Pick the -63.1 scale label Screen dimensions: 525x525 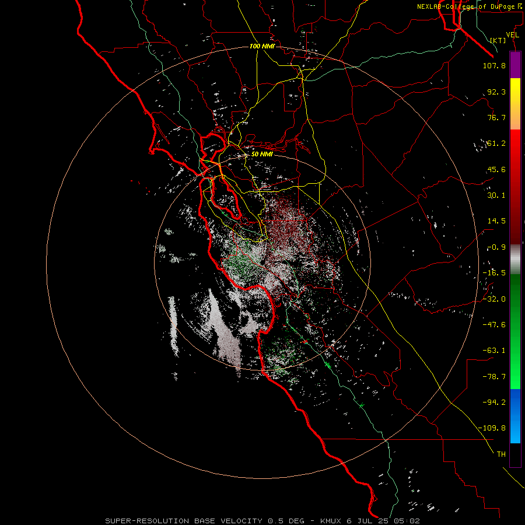pos(494,351)
